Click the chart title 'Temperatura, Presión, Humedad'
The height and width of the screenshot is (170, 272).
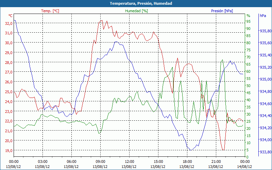click(141, 3)
